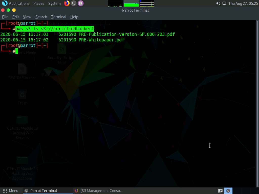Open the keyboard layout indicator in the taskbar
The image size is (259, 194).
[x=220, y=190]
